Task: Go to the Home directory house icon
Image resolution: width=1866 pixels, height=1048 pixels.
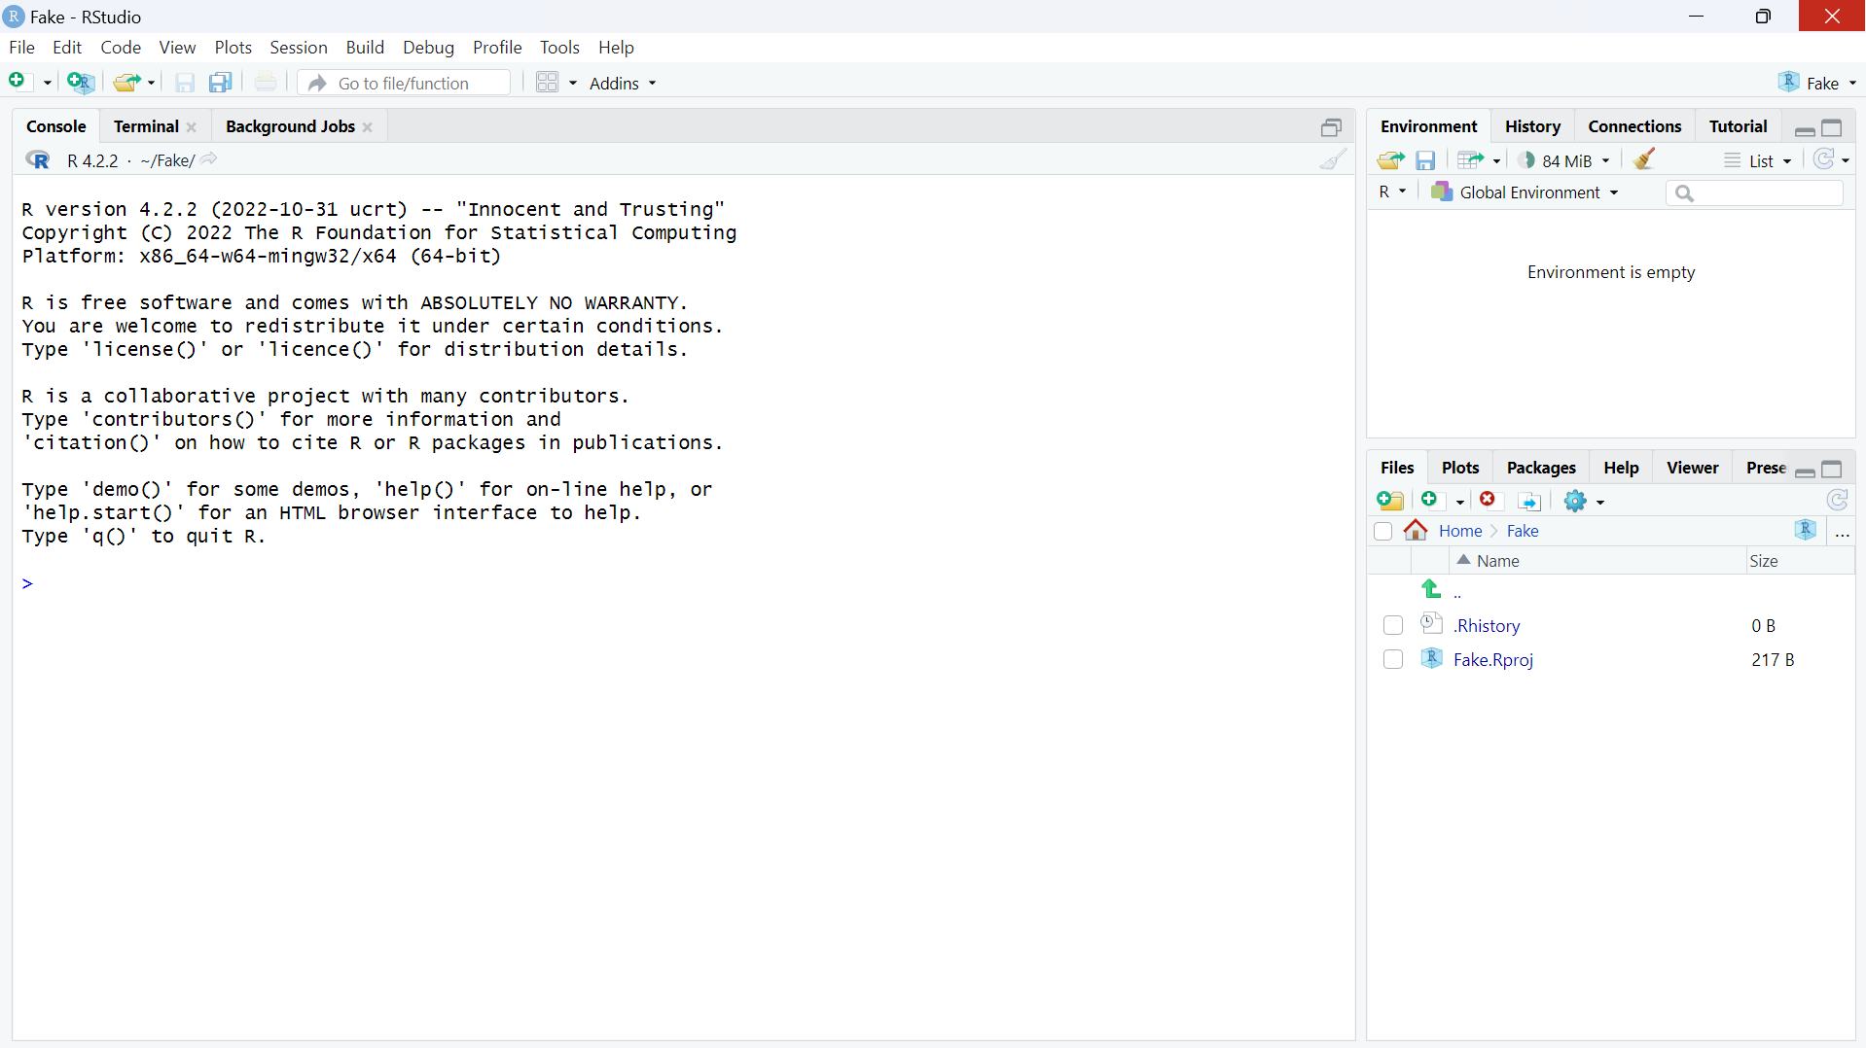Action: click(x=1416, y=531)
